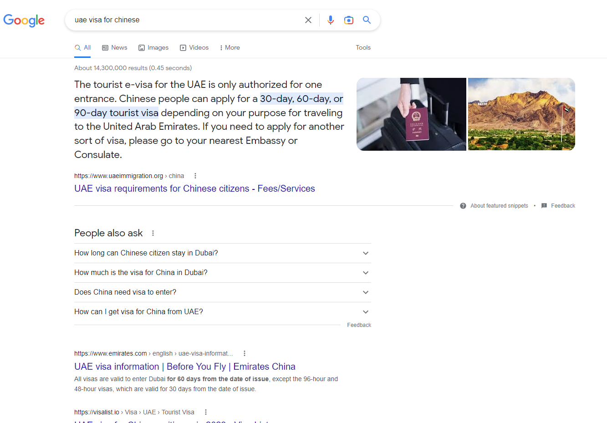Viewport: 607px width, 423px height.
Task: Switch to the Images search tab
Action: point(153,47)
